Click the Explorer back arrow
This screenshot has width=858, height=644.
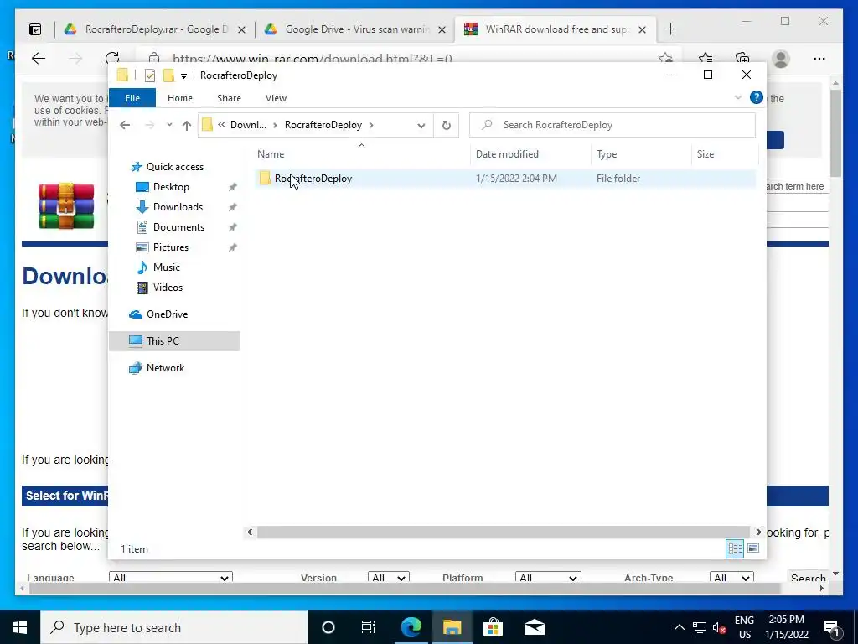[x=125, y=126]
